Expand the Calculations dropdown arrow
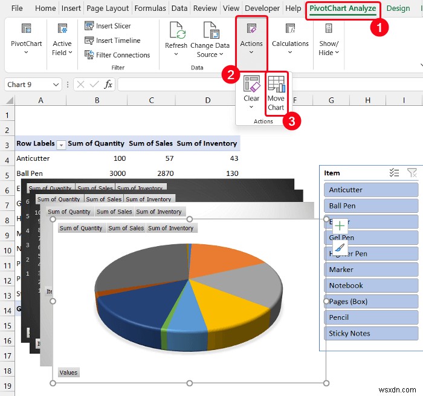Screen dimensions: 423x396 pos(290,53)
